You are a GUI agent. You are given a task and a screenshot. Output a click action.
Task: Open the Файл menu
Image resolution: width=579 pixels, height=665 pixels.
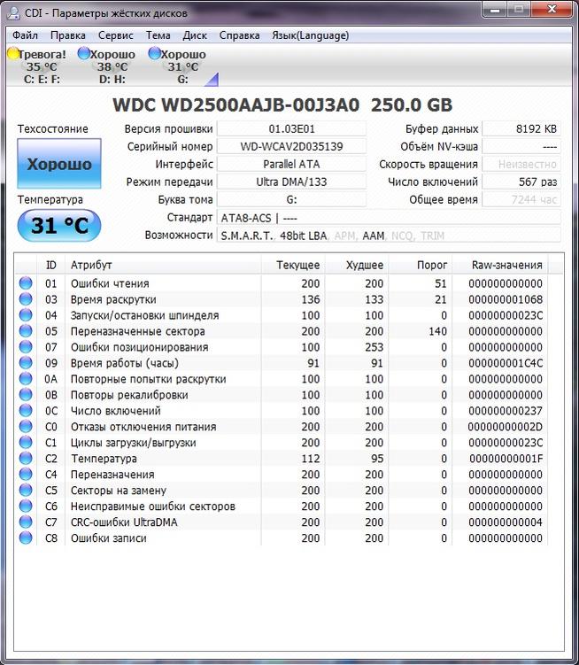pos(25,35)
